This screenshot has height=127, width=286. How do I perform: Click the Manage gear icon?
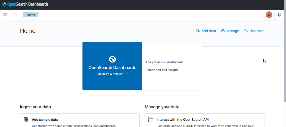(x=223, y=31)
